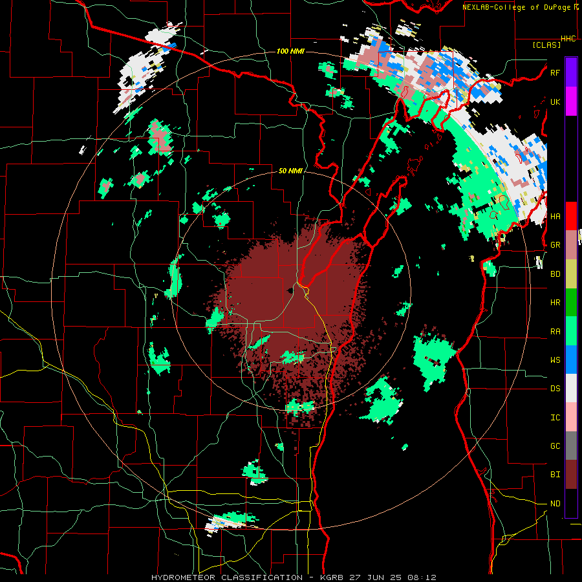Click the 'RA' legend label
582x582 pixels.
pyautogui.click(x=555, y=332)
